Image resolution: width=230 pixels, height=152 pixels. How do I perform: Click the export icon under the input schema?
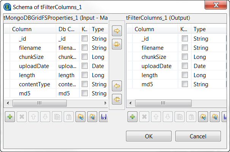point(91,117)
